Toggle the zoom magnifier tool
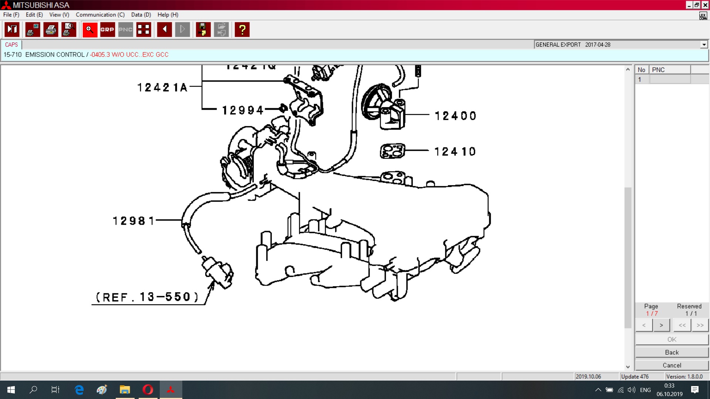 [x=89, y=30]
